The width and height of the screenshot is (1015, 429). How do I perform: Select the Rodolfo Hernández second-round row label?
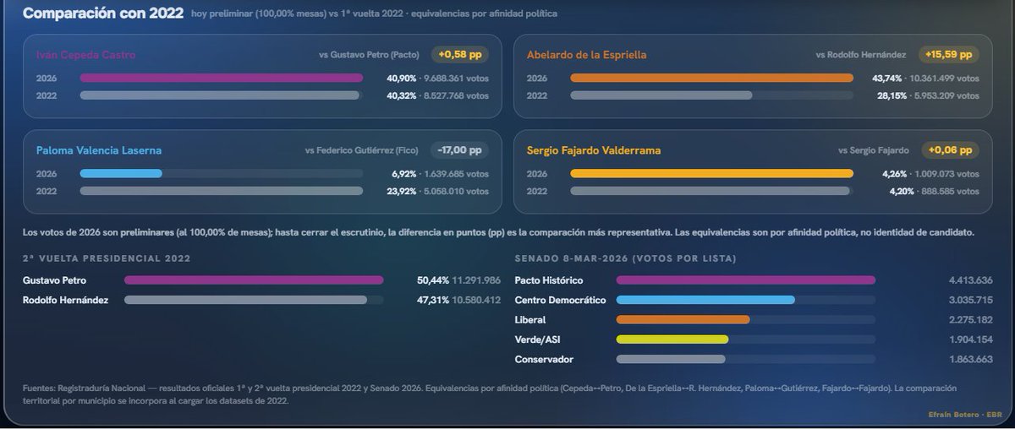pos(66,300)
